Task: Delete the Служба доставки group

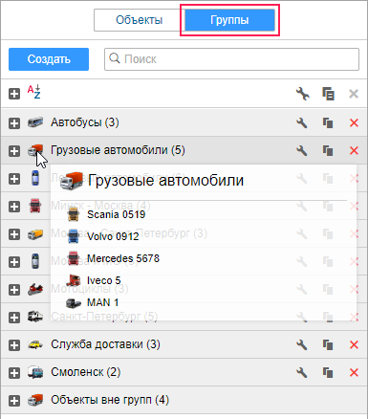Action: pos(354,344)
